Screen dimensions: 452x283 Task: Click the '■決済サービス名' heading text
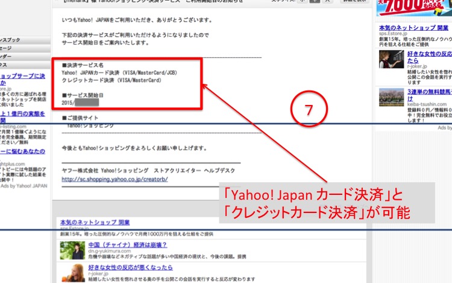(83, 65)
